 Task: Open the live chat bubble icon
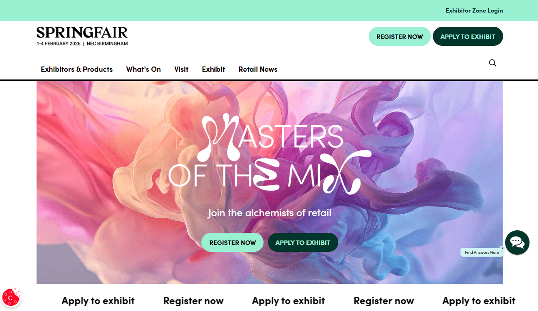(x=517, y=242)
